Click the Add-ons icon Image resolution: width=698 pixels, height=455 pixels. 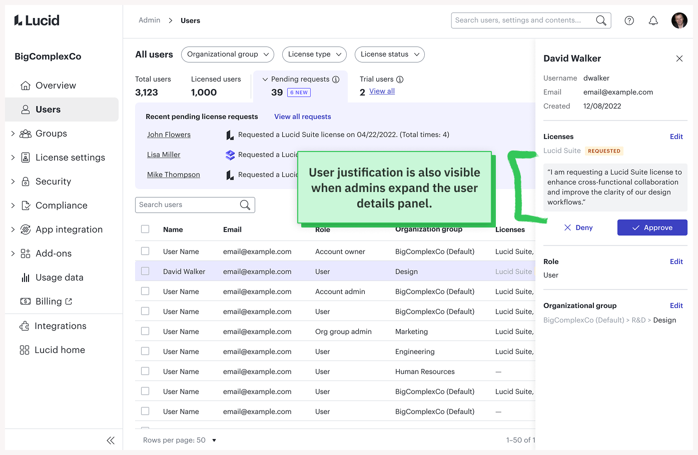point(26,253)
